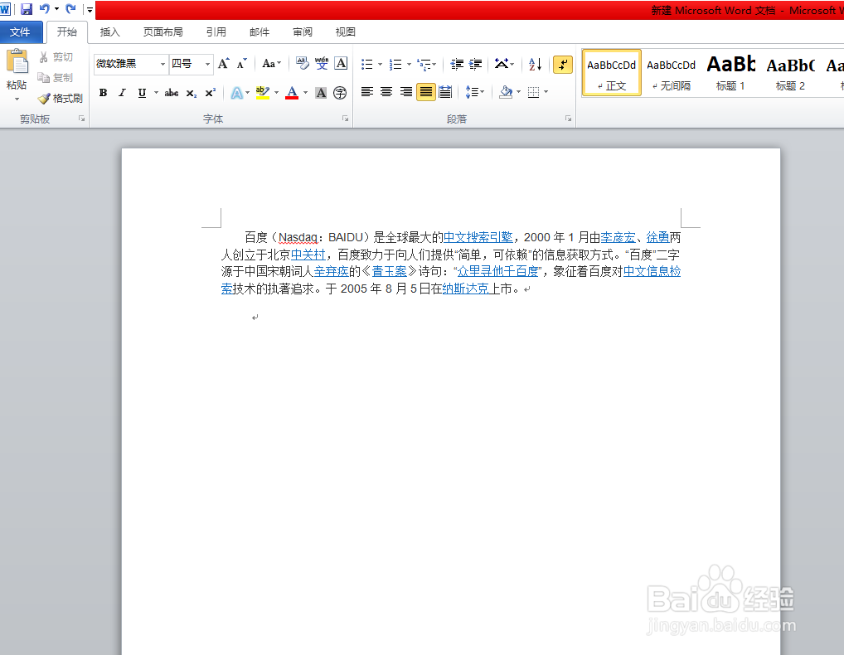Screen dimensions: 844x655
Task: Click the 辛弃疾 hyperlink
Action: [331, 271]
